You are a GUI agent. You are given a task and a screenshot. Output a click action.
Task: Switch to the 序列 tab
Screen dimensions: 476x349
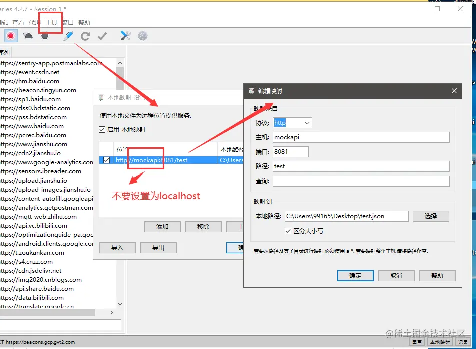point(5,52)
